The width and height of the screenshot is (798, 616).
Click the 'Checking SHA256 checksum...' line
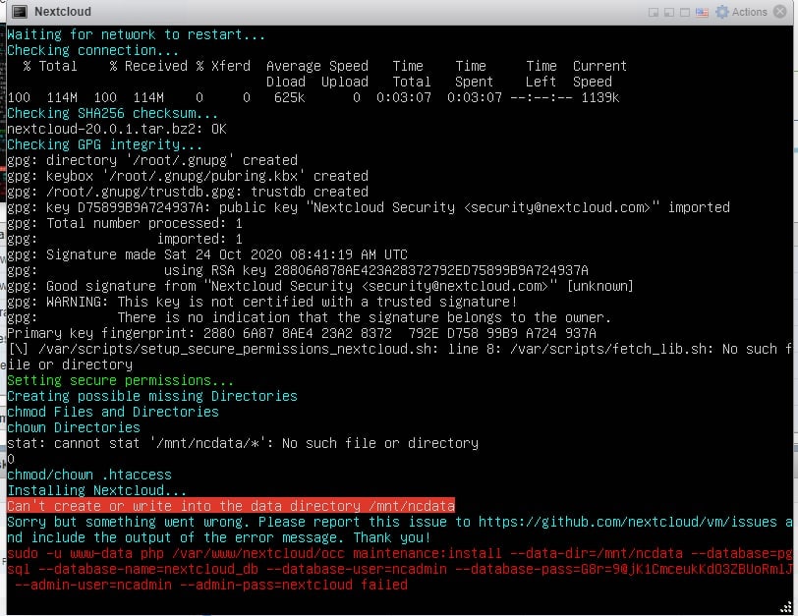[x=112, y=113]
